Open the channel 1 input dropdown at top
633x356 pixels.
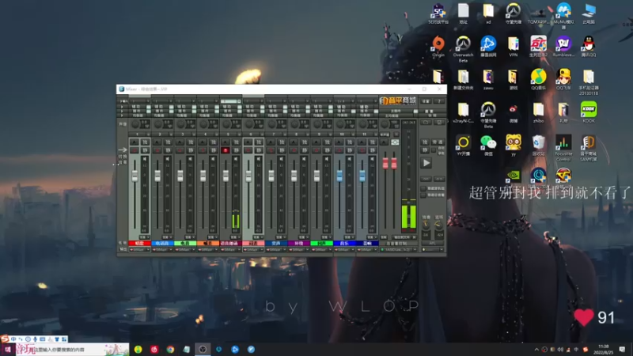click(x=139, y=101)
